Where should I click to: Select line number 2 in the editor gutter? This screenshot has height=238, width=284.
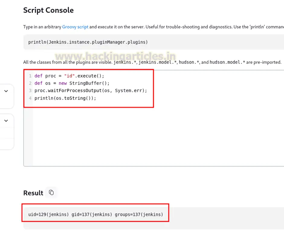pos(30,83)
